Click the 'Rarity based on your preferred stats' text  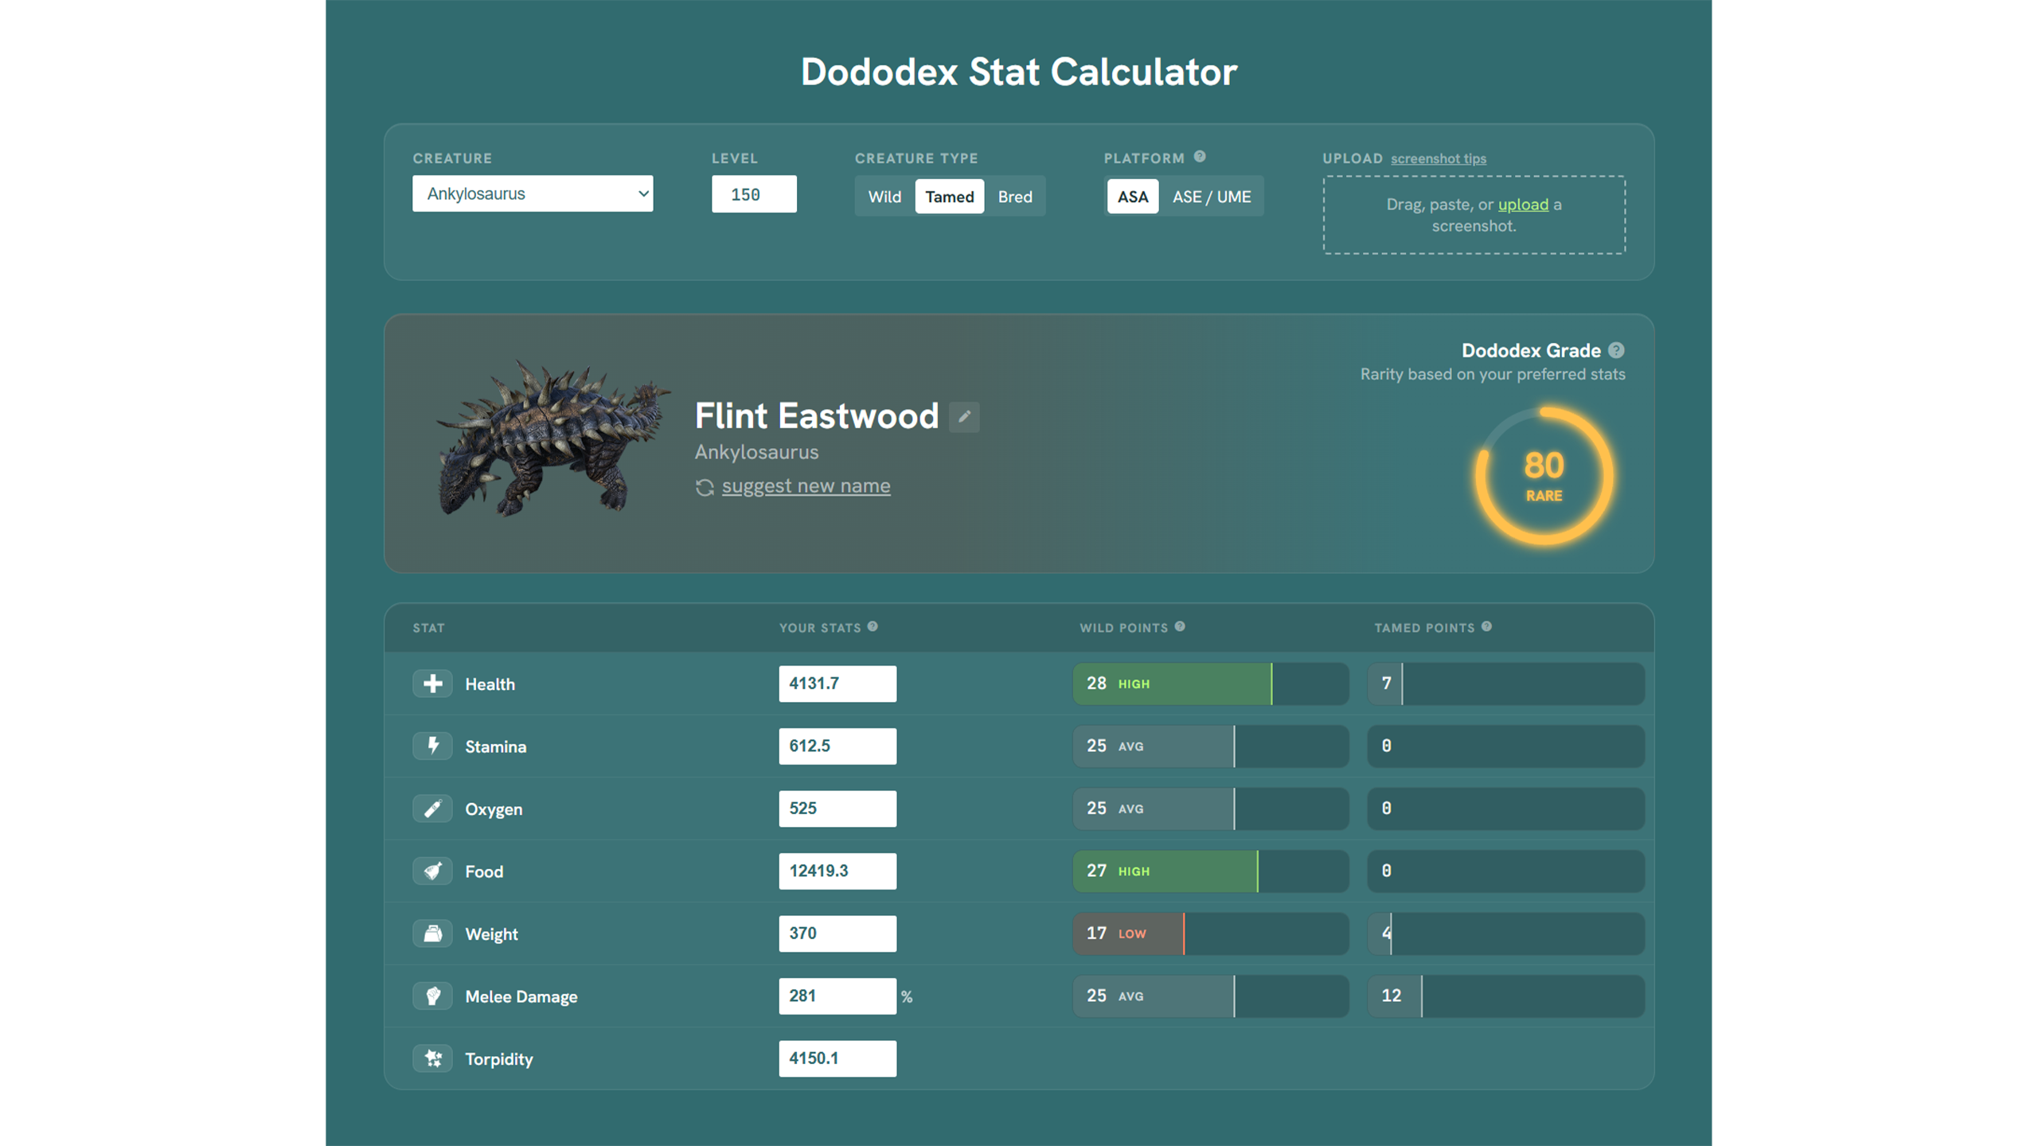pos(1493,375)
